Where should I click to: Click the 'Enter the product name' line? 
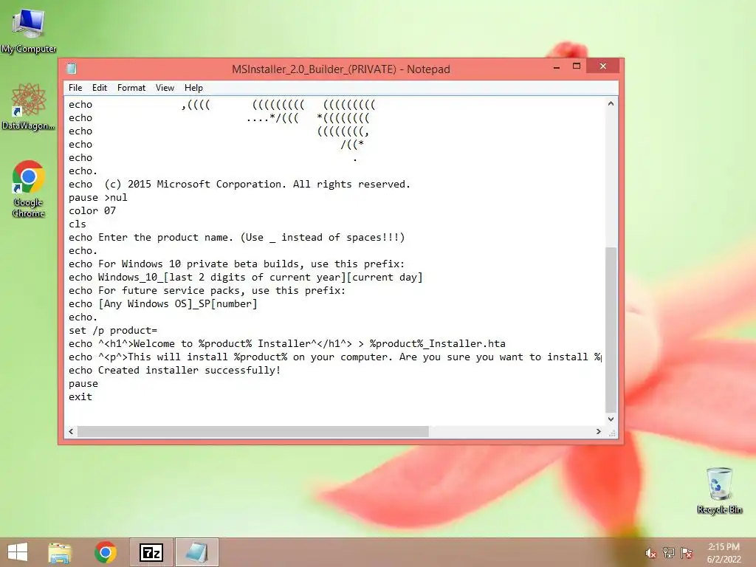click(236, 237)
